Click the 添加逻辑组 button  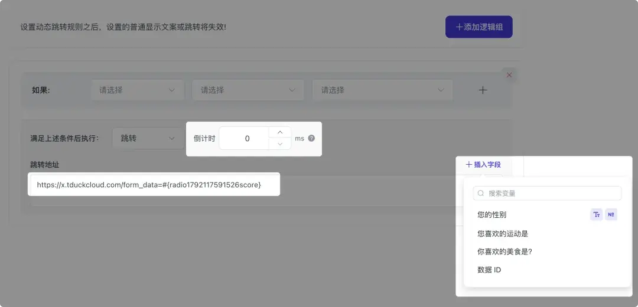coord(479,27)
